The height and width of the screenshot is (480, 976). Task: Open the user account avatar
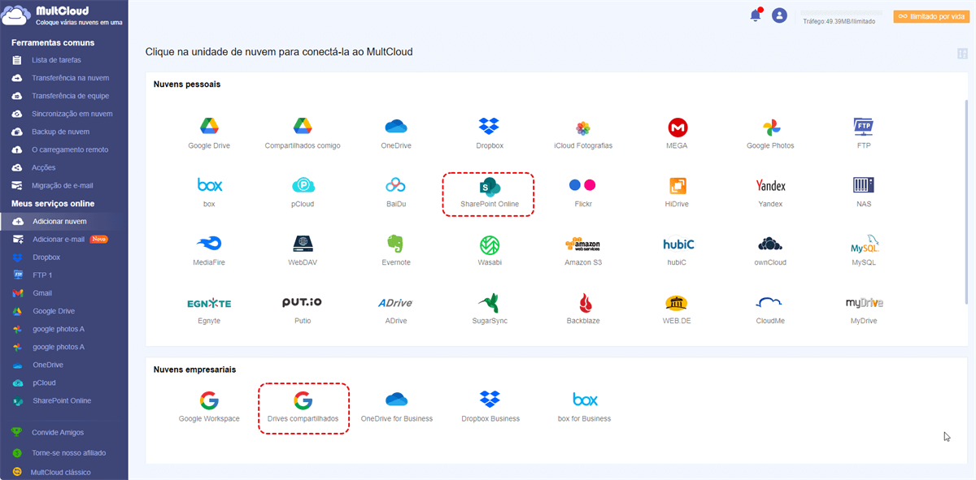(779, 15)
